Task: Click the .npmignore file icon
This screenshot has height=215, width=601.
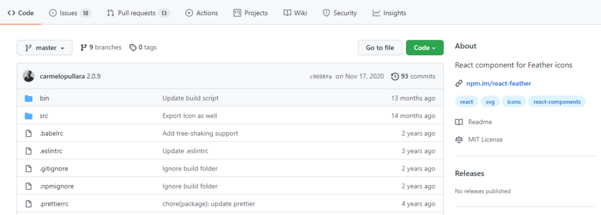Action: click(x=28, y=186)
